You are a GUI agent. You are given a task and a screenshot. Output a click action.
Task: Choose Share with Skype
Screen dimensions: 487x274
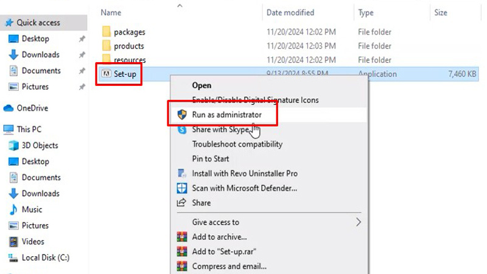pos(220,129)
